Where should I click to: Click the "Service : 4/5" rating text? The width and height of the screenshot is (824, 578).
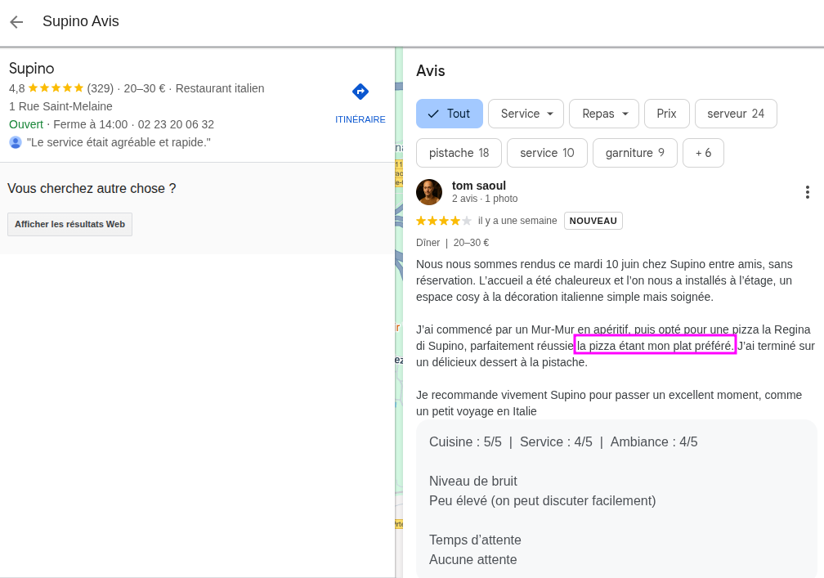coord(556,442)
